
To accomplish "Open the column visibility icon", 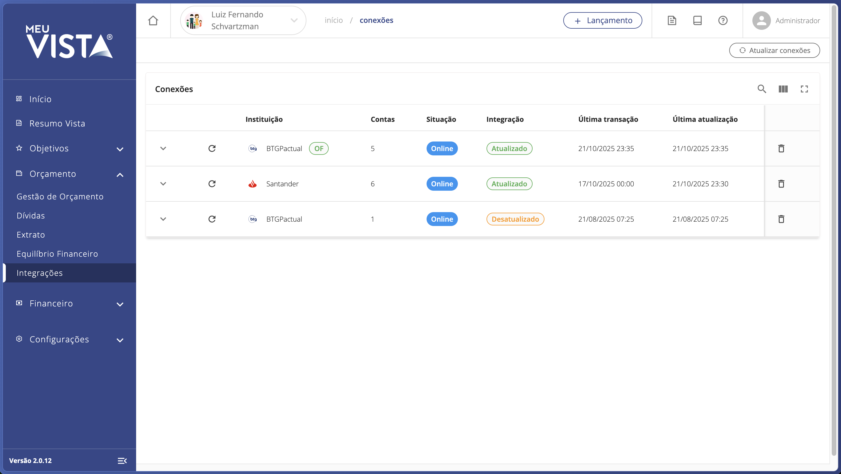I will tap(783, 89).
